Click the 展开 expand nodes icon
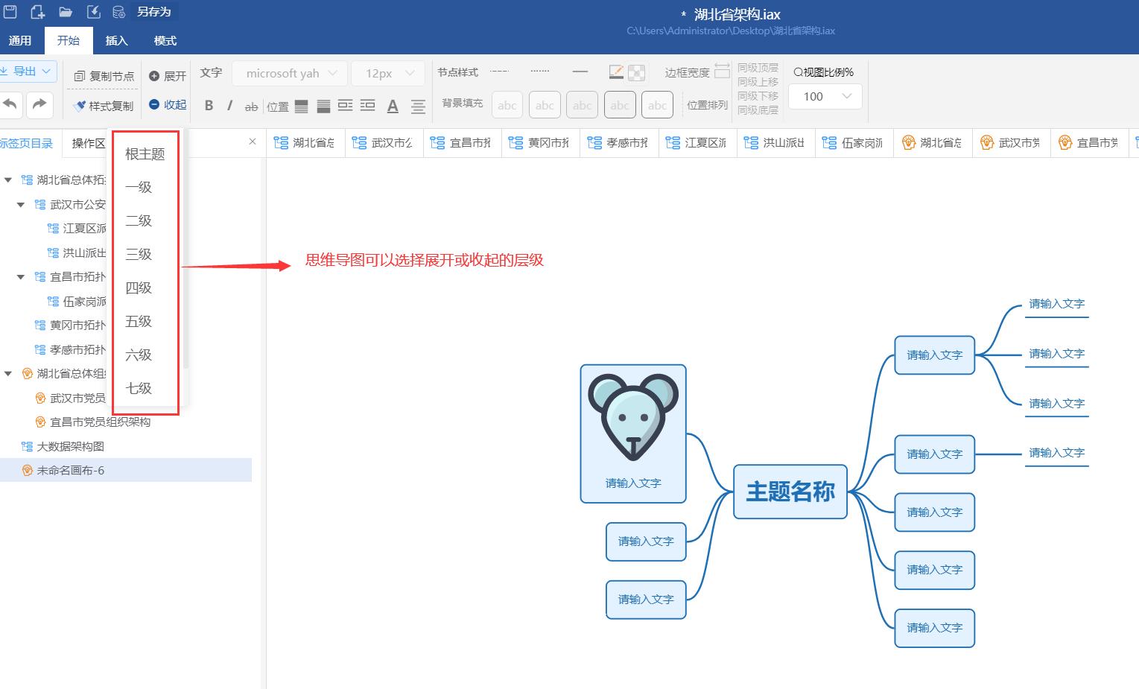Image resolution: width=1139 pixels, height=689 pixels. (166, 74)
